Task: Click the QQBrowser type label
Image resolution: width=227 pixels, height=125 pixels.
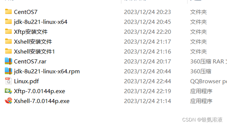Action: click(x=208, y=81)
